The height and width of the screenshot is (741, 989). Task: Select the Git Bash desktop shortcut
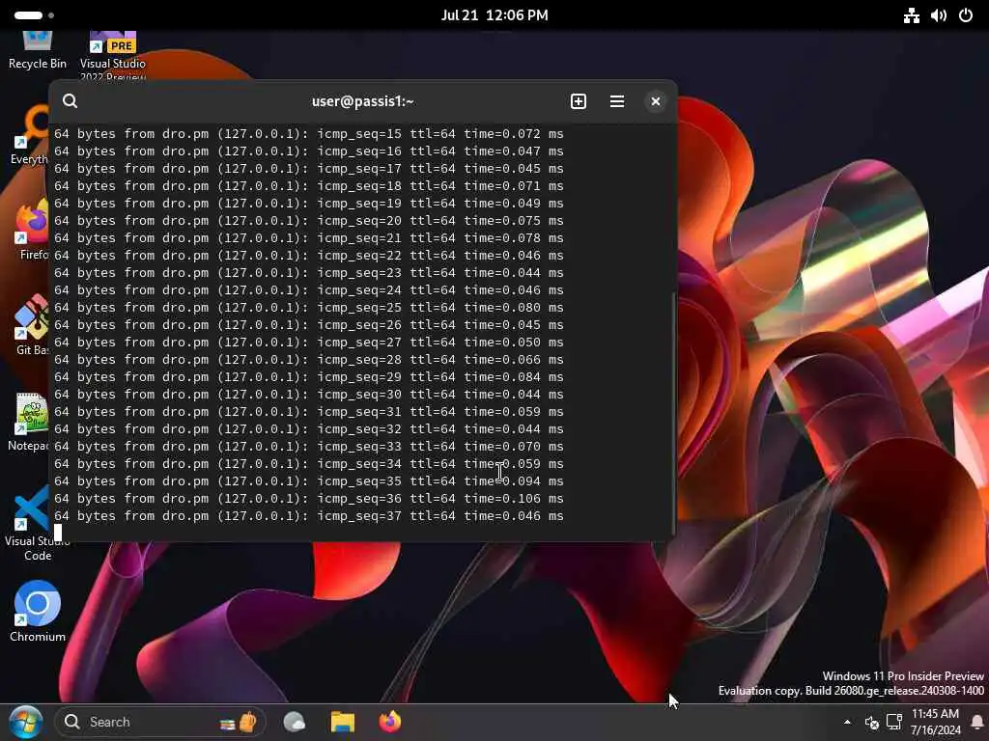pos(32,325)
